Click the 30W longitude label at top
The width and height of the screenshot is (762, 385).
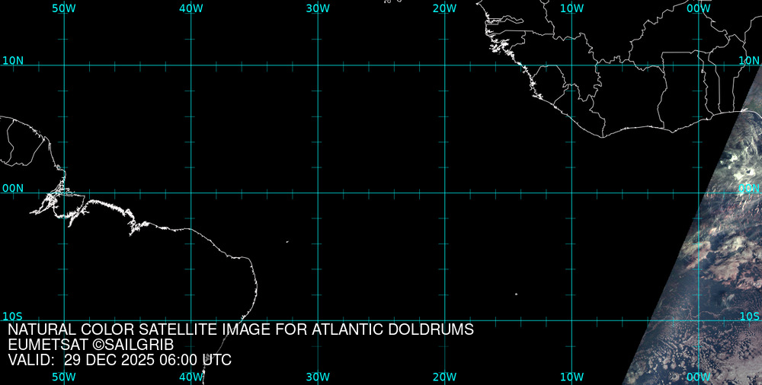tap(318, 8)
